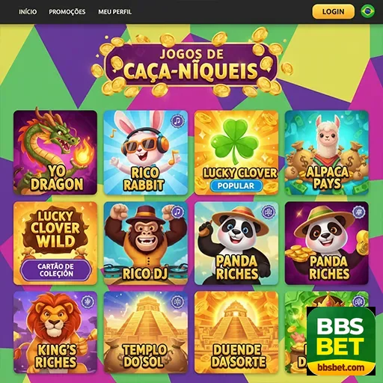Screen dimensions: 383x383
Task: Click the music note badge on Rico Rabbit
Action: 177,121
